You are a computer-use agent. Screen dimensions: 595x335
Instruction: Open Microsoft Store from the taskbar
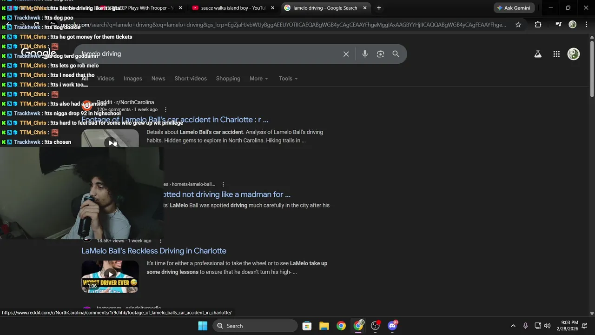307,326
